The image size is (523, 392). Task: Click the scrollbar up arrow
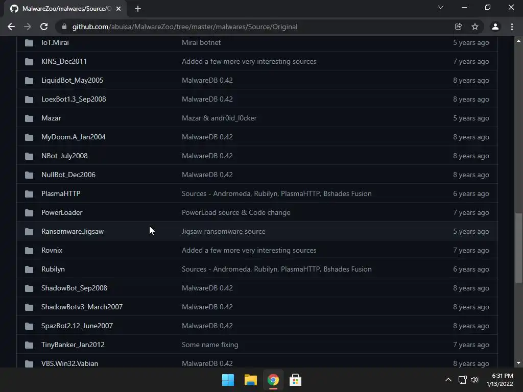point(518,41)
